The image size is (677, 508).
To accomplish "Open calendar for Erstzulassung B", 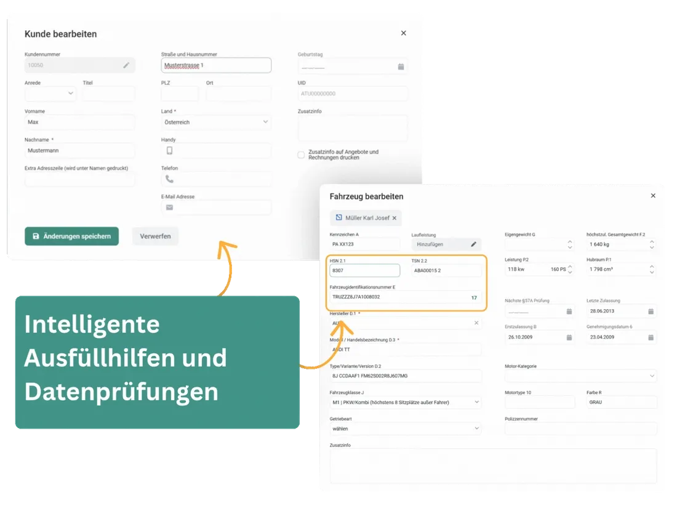I will click(x=569, y=337).
